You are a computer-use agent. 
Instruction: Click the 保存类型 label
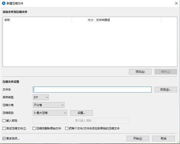[8, 98]
